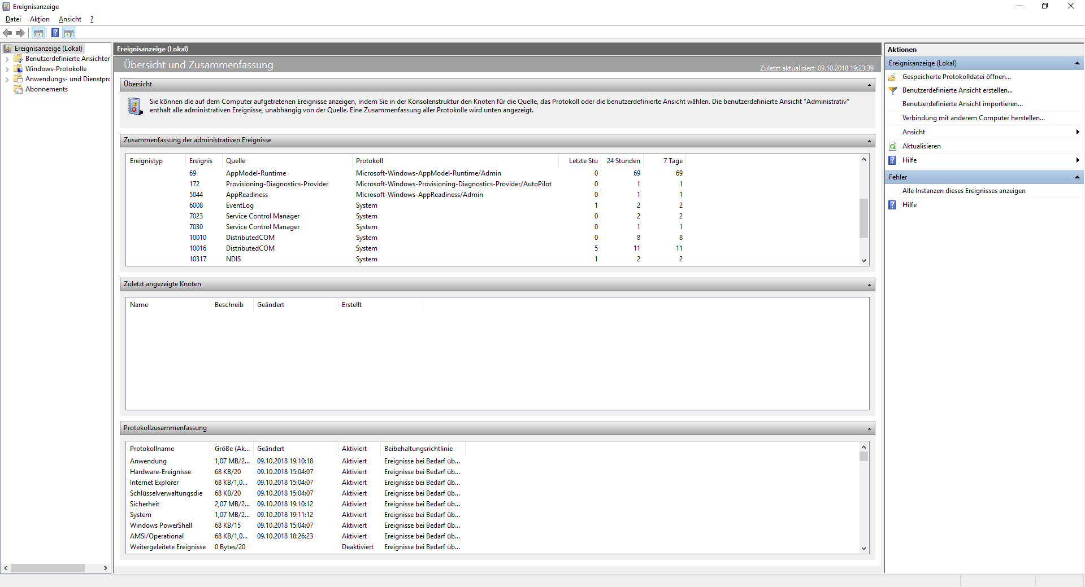Click the Hilfe icon under Ereignisanzeige (Lokal) actions

892,160
